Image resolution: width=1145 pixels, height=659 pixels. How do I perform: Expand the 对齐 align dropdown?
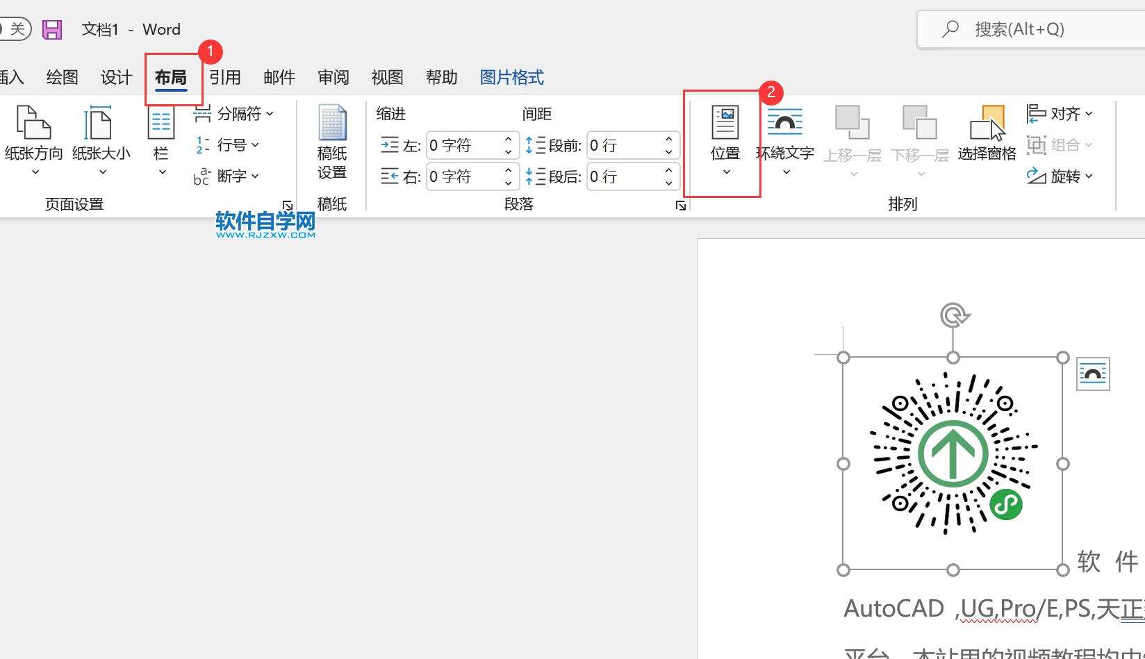[1060, 114]
